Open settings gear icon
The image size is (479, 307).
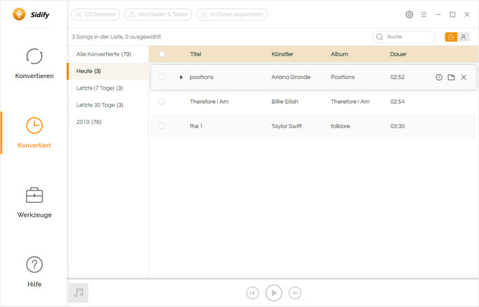409,14
